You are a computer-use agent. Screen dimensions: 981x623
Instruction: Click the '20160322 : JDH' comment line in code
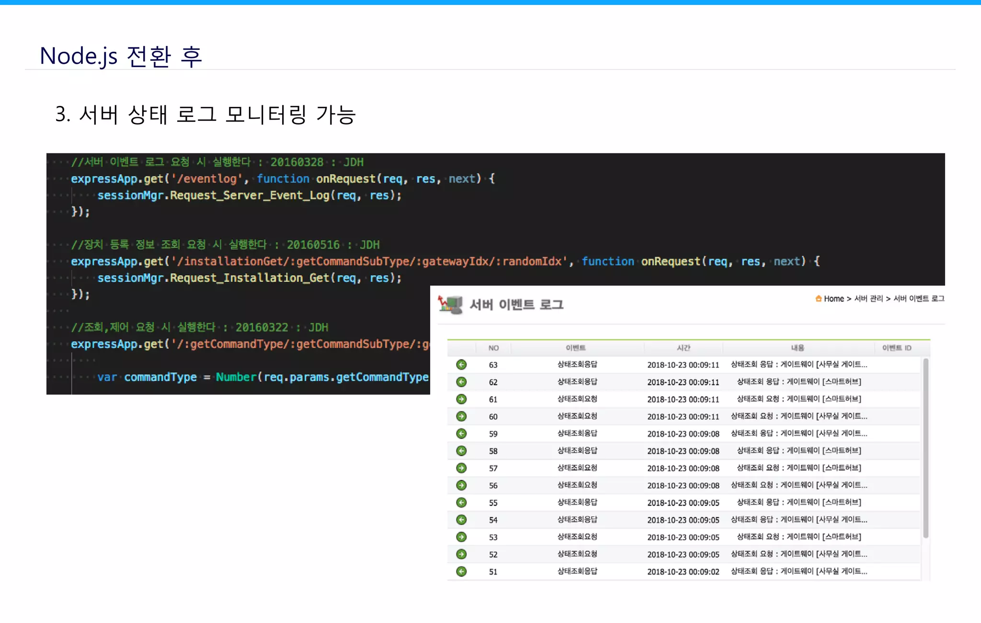pyautogui.click(x=199, y=327)
